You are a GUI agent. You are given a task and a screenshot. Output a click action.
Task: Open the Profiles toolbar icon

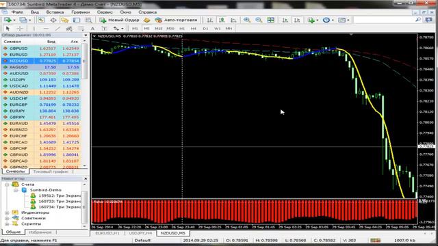tap(23, 20)
